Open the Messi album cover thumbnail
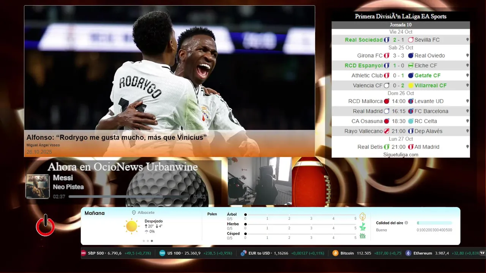486x273 pixels. click(38, 186)
